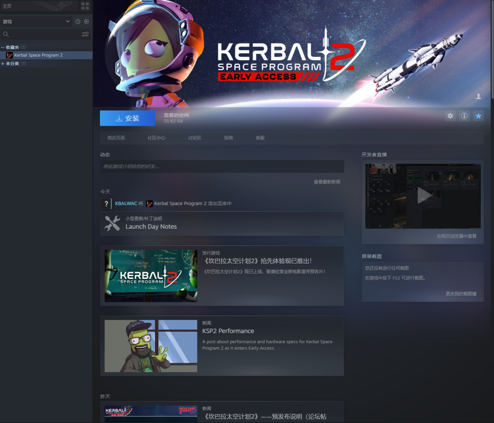This screenshot has width=494, height=423.
Task: Open advanced filter sliders icon
Action: click(x=85, y=34)
